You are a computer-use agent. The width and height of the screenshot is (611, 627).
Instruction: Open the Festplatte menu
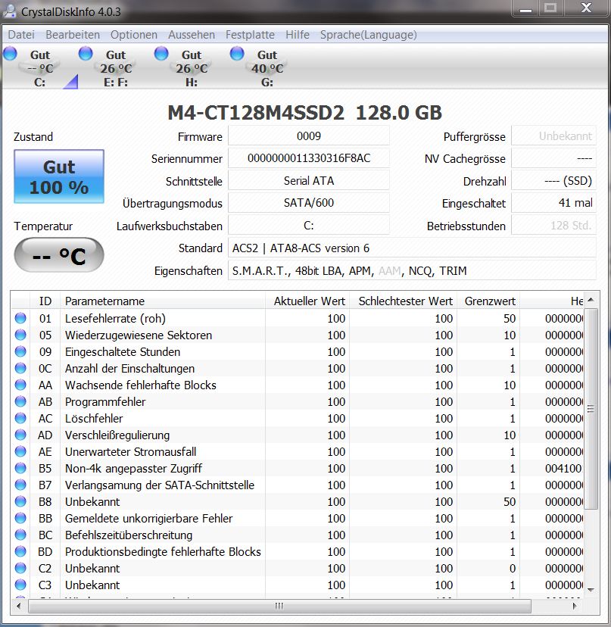pos(251,35)
